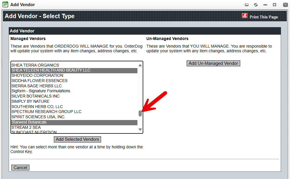Click the vendor list scroll down arrow
This screenshot has width=290, height=179.
[x=140, y=129]
